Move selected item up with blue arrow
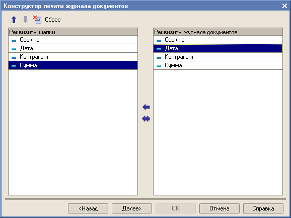Viewport: 291px width, 218px height. [14, 20]
